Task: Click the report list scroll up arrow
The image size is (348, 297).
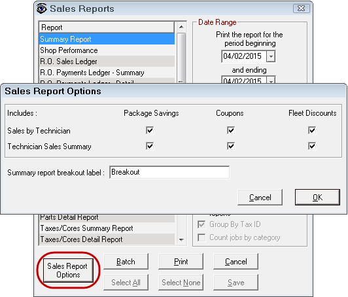Action: pos(181,27)
